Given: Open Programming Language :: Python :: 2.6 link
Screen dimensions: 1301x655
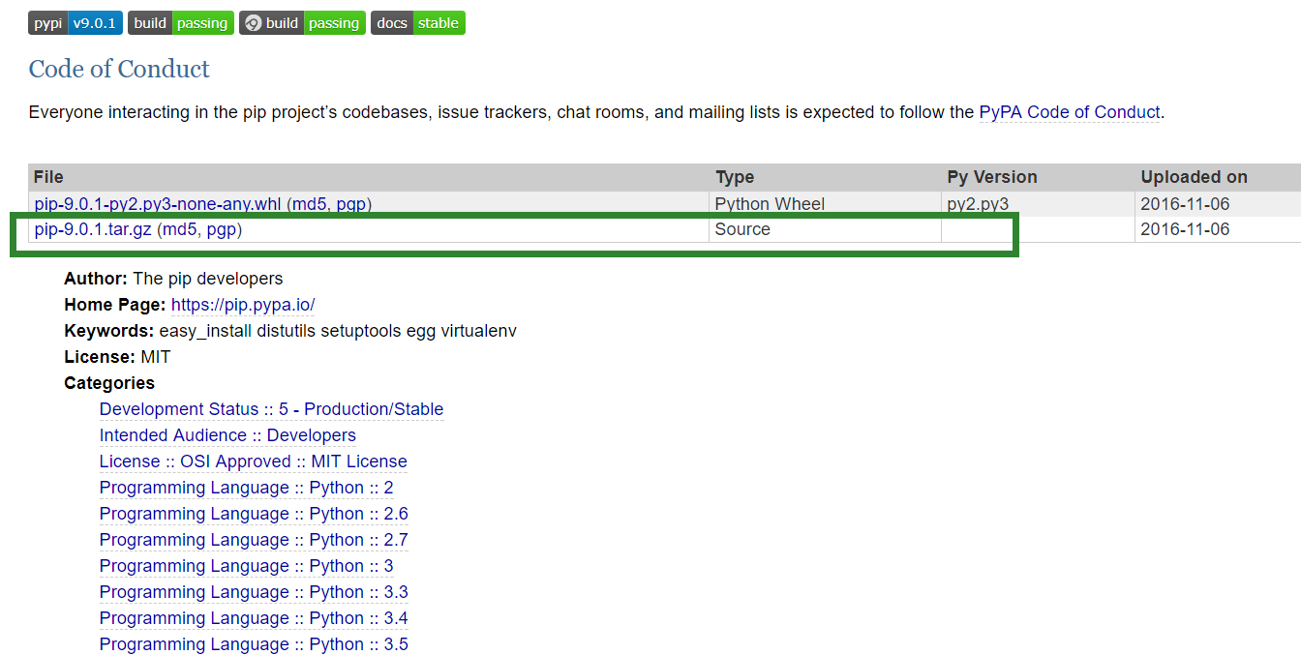Looking at the screenshot, I should [x=254, y=514].
